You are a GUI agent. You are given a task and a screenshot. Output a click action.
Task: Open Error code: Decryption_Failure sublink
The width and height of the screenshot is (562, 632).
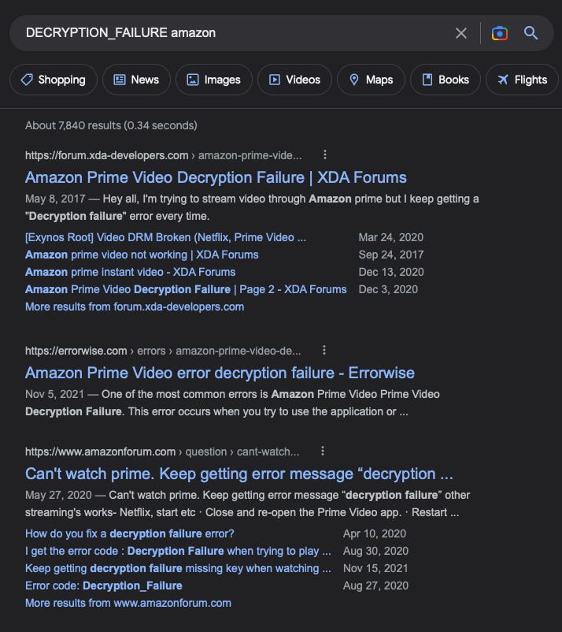coord(103,586)
